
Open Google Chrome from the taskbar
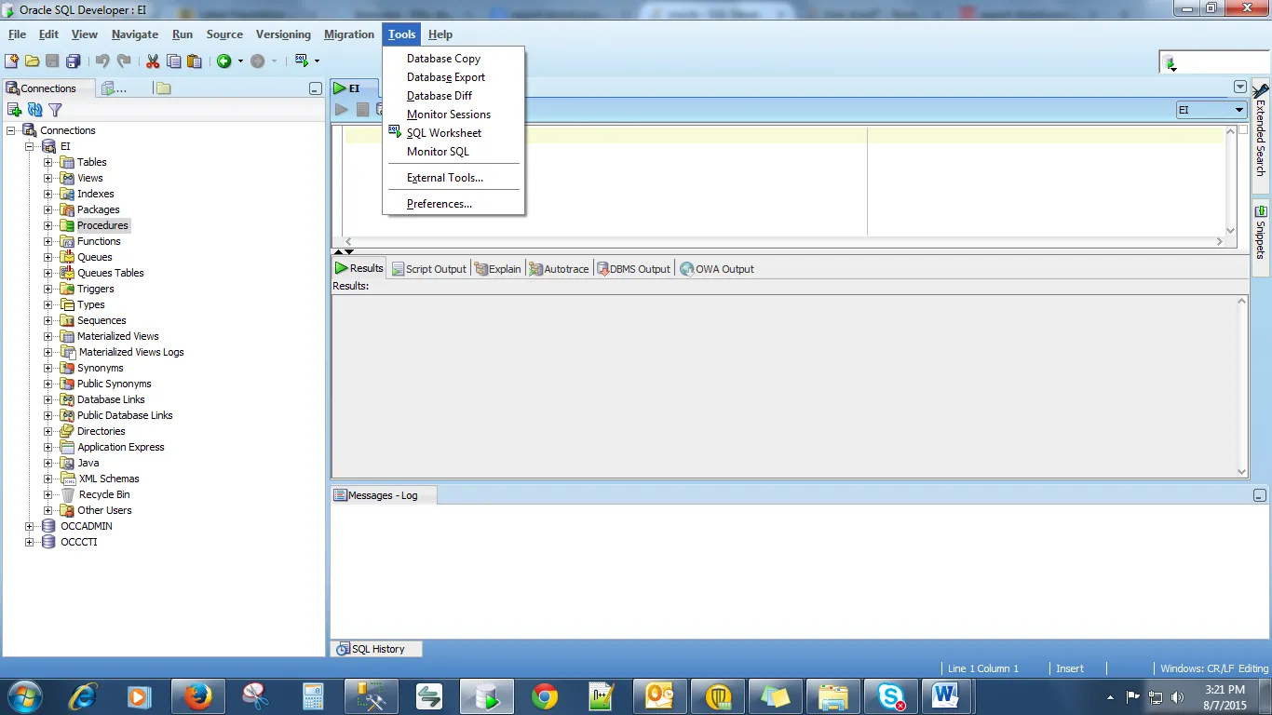coord(545,695)
